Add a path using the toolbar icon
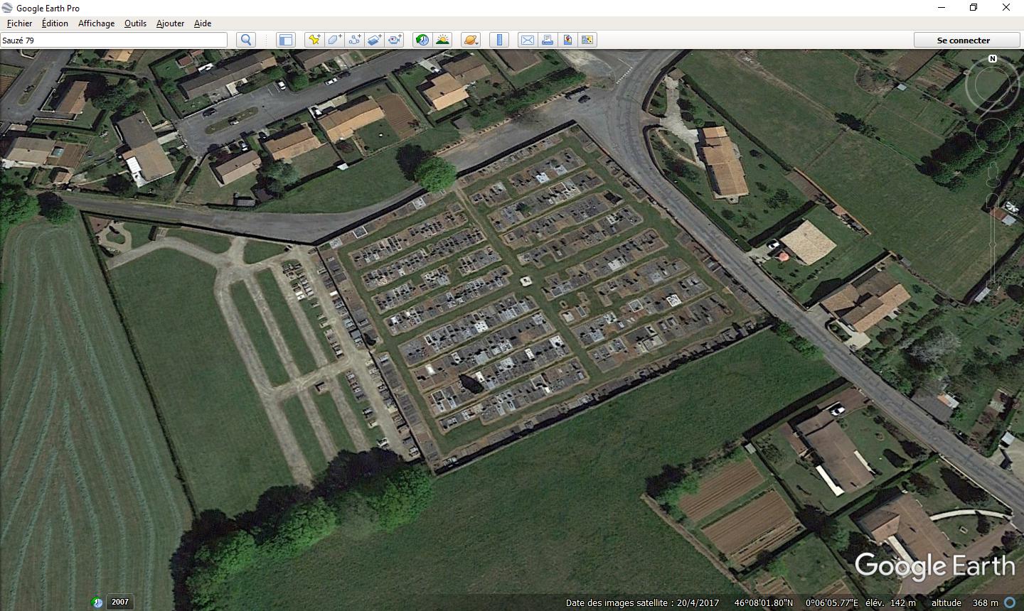Screen dimensions: 1024x611 click(354, 40)
